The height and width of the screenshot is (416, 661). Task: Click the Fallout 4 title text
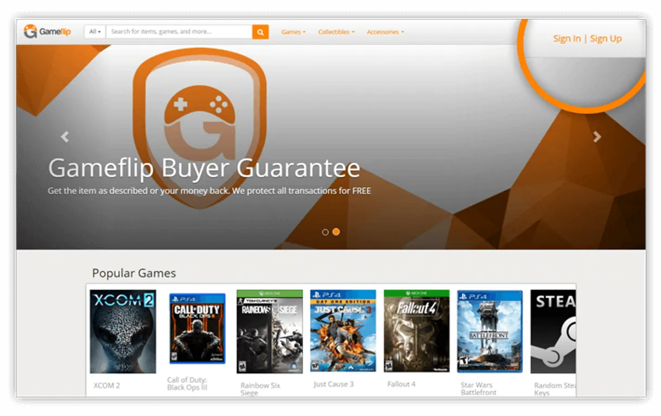[x=402, y=384]
